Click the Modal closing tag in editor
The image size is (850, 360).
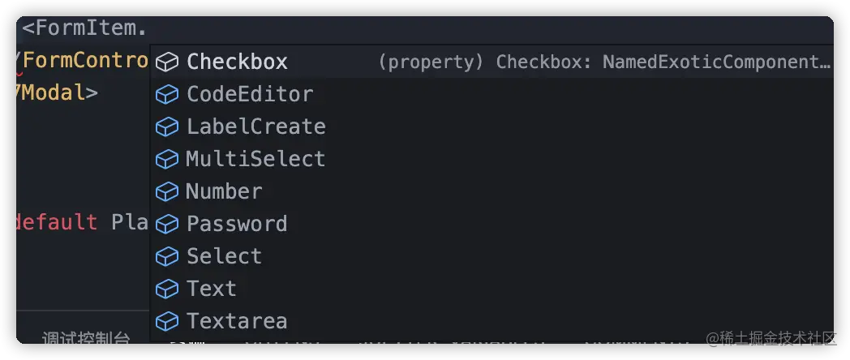point(57,93)
